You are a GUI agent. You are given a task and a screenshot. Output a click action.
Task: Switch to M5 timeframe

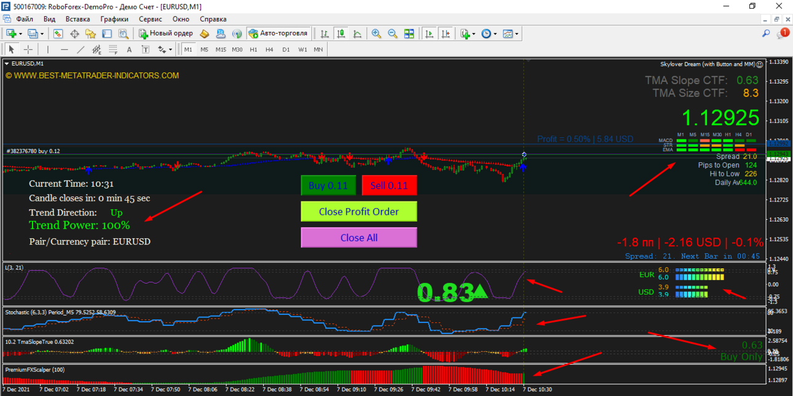click(x=204, y=50)
